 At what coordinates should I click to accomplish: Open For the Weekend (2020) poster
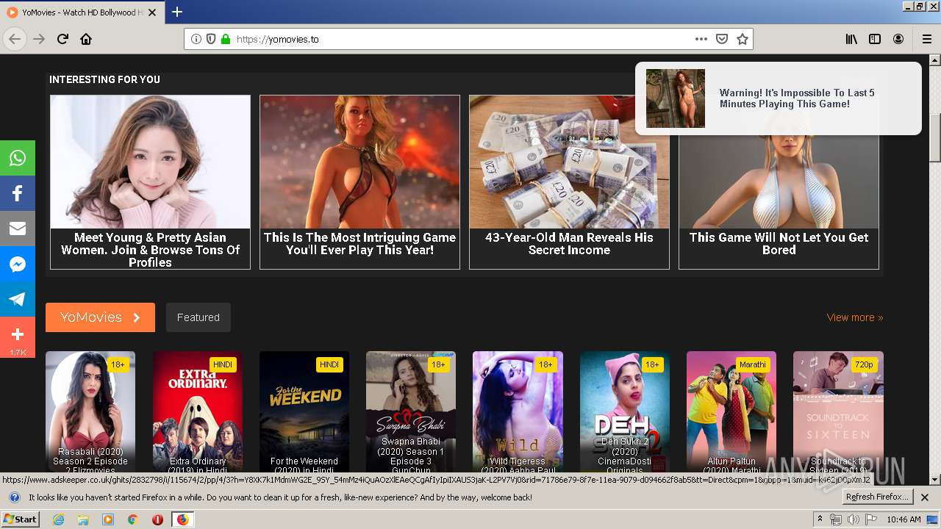click(x=304, y=412)
